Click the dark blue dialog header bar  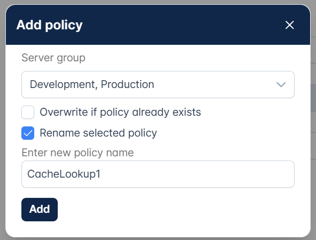click(x=158, y=25)
